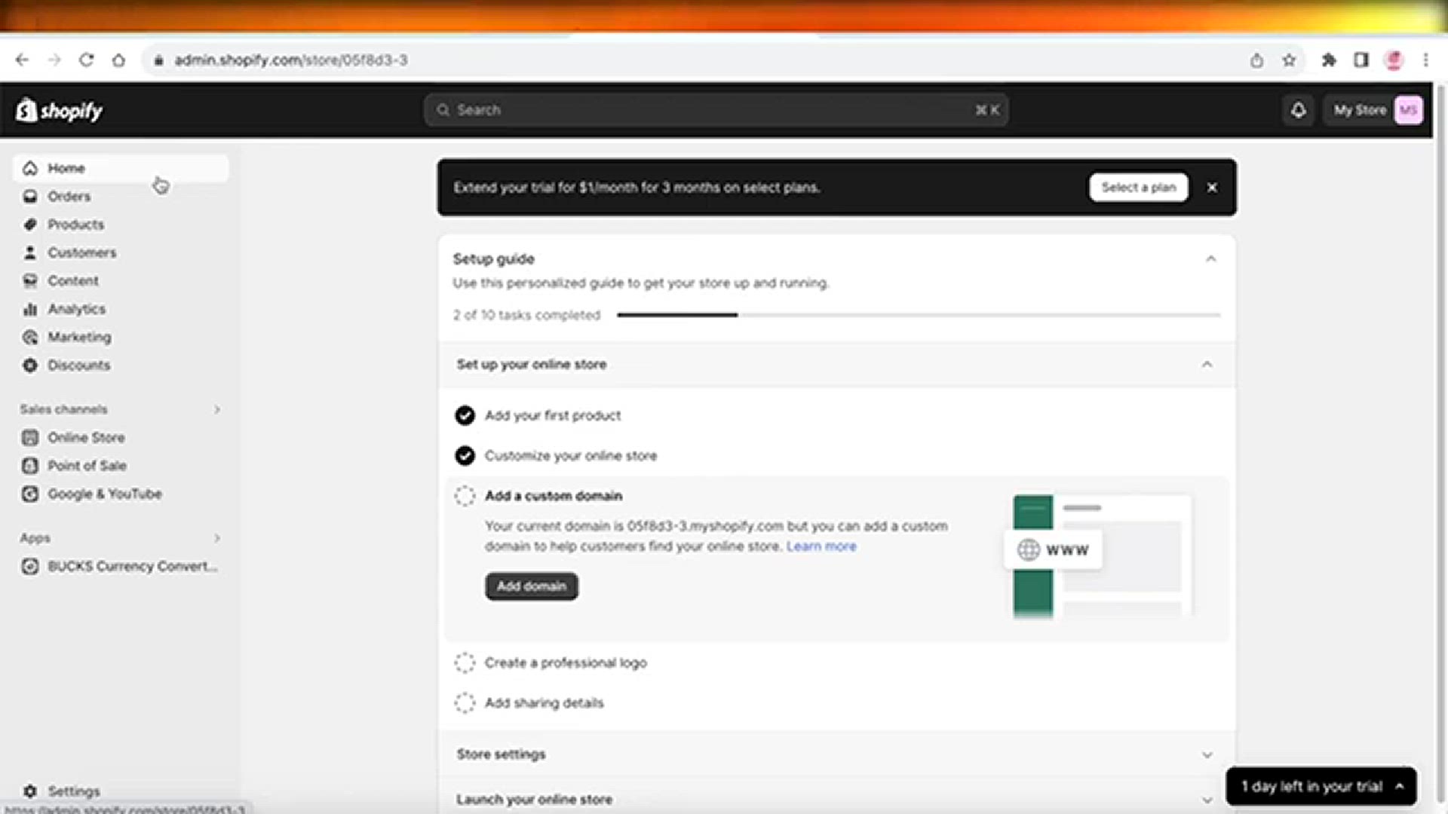Mark Add a custom domain as complete
Image resolution: width=1448 pixels, height=814 pixels.
tap(465, 496)
